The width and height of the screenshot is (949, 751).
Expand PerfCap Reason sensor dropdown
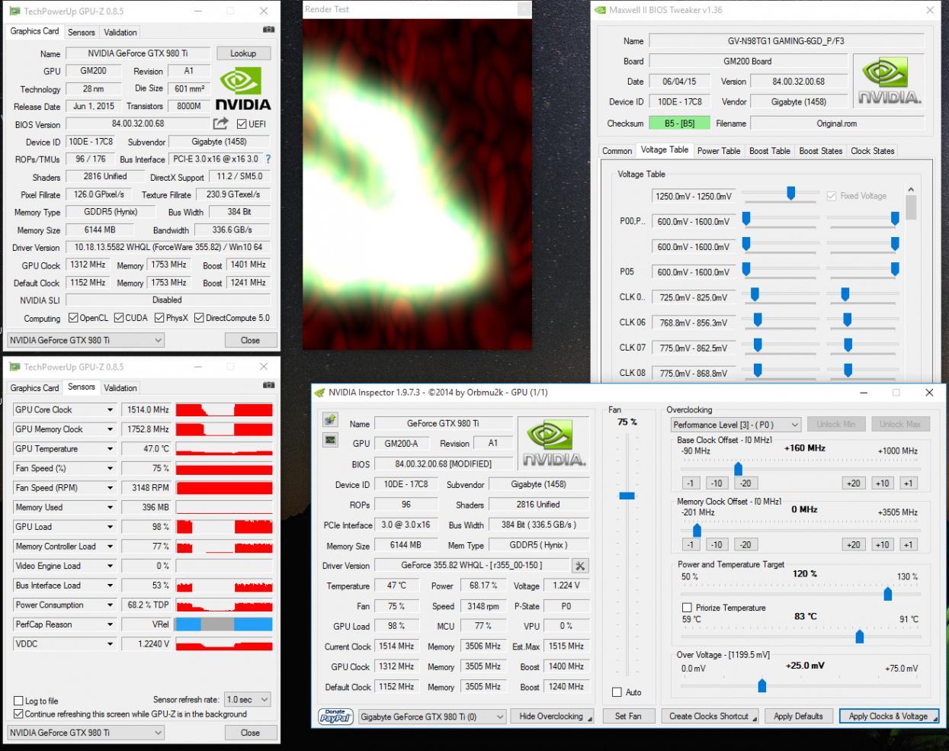pyautogui.click(x=110, y=624)
